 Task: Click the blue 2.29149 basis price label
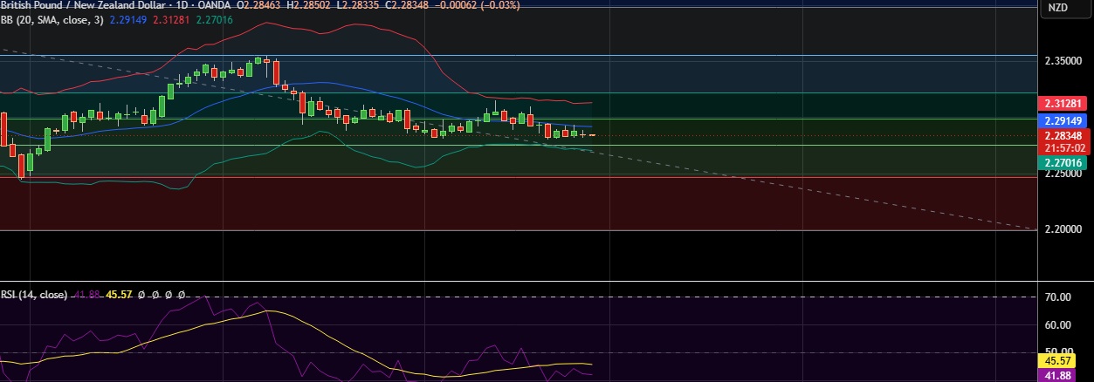tap(1061, 120)
